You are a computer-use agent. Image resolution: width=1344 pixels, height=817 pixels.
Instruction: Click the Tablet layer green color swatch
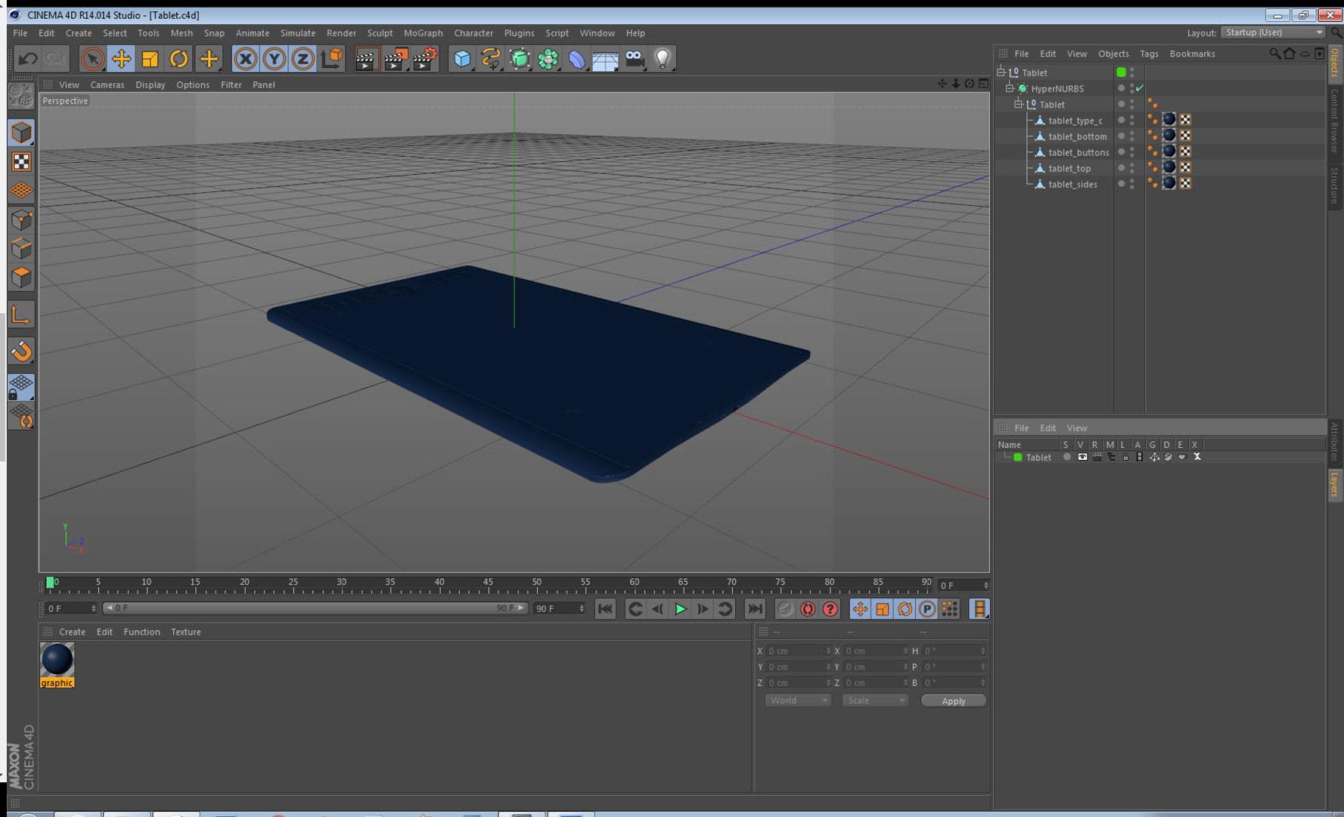(x=1018, y=457)
